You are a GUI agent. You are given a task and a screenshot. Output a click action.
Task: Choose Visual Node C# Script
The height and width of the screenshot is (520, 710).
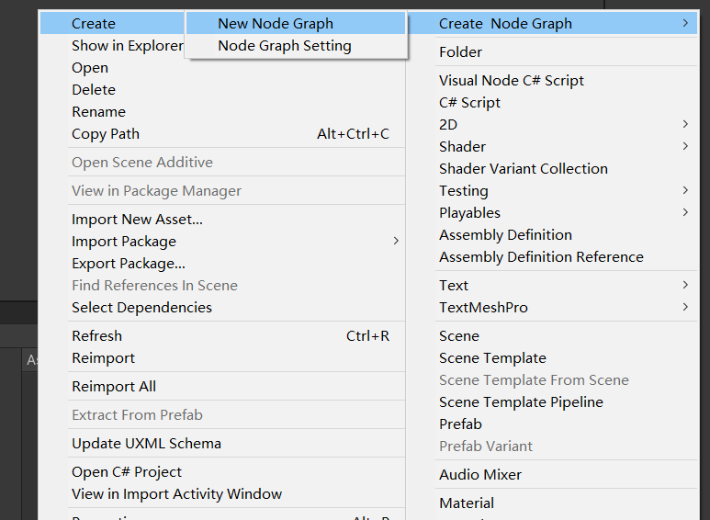pos(552,81)
